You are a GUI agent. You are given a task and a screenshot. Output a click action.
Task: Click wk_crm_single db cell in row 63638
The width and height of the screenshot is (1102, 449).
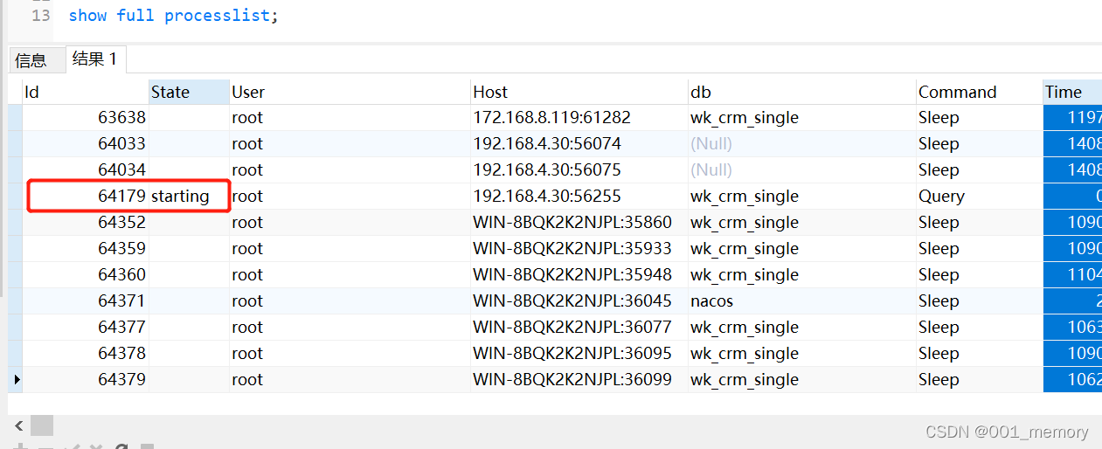802,117
